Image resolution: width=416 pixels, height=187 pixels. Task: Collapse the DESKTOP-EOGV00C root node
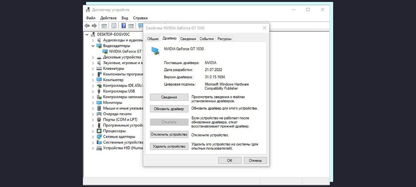tap(87, 34)
